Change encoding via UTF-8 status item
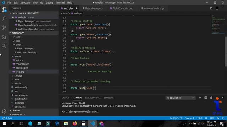 (199, 118)
